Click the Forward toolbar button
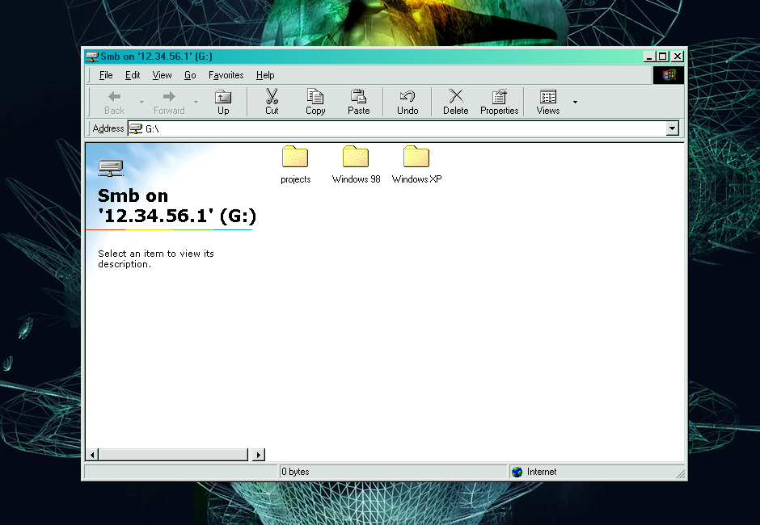 169,102
